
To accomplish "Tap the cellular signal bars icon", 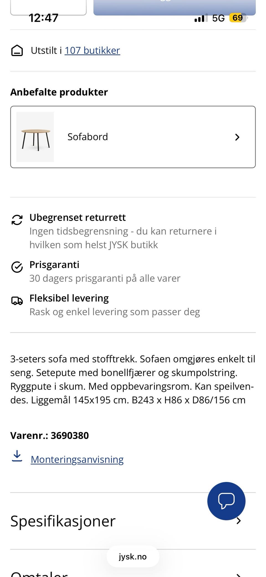I will coord(201,18).
